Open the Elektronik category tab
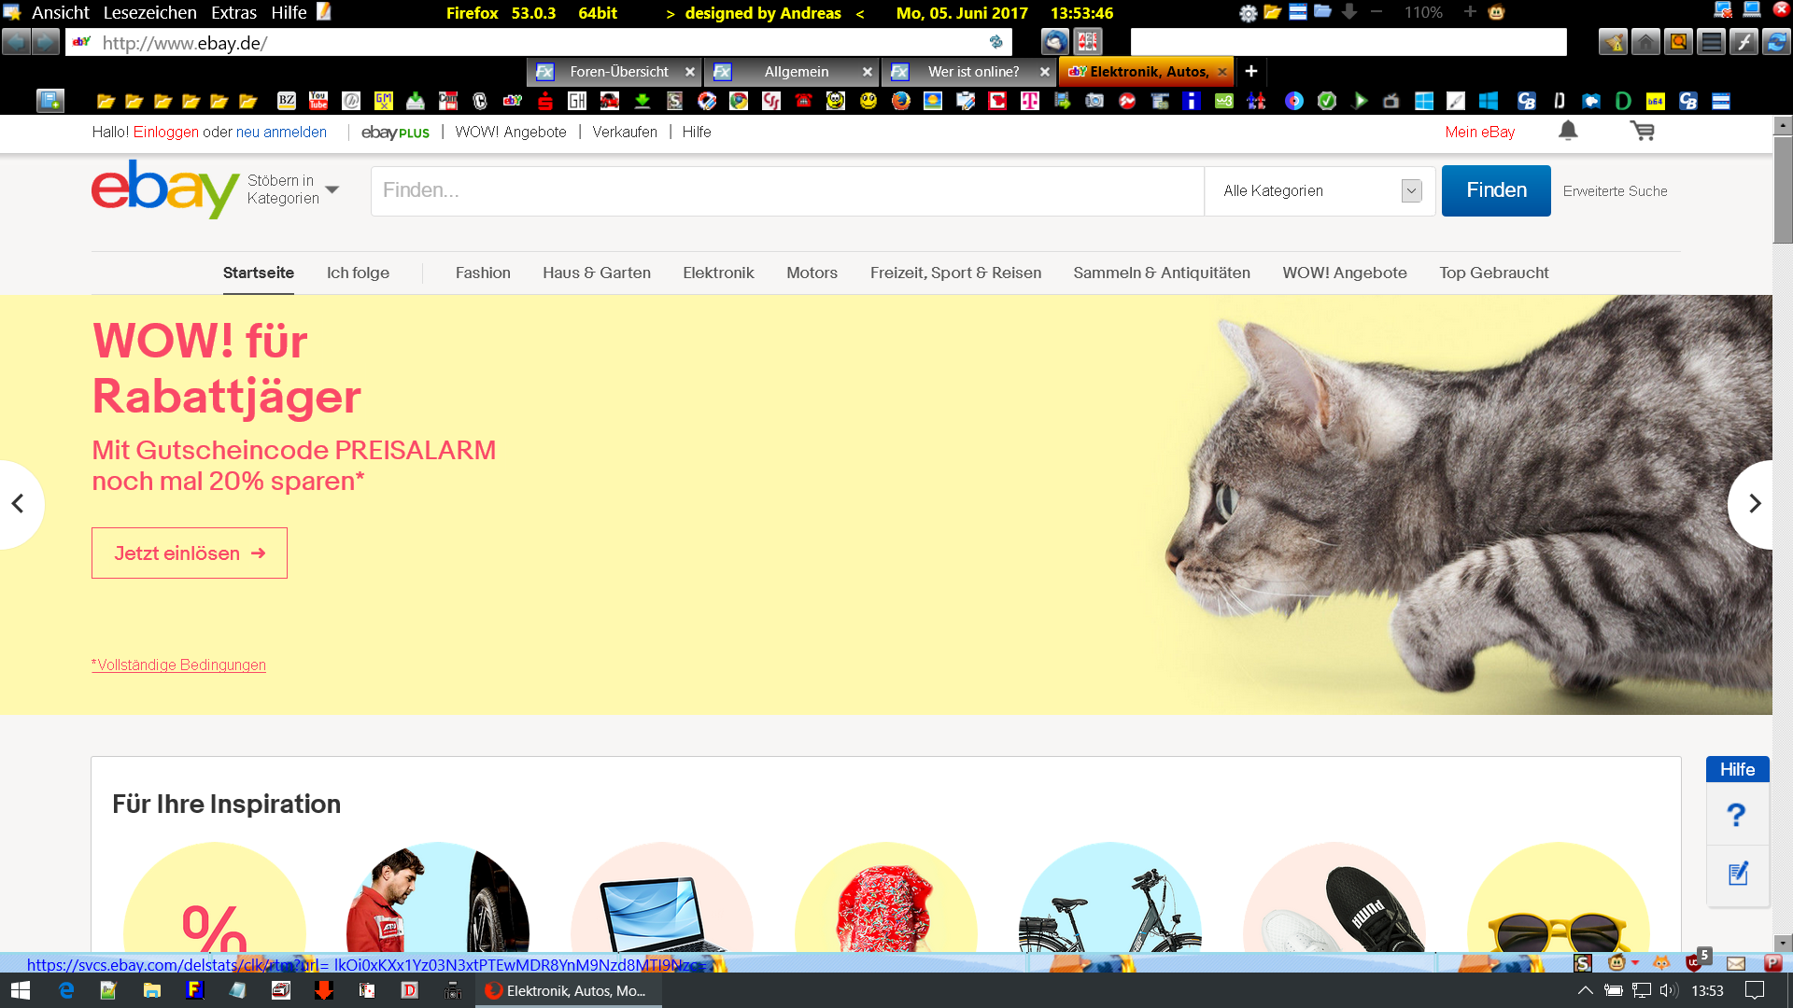This screenshot has width=1793, height=1008. [x=717, y=273]
